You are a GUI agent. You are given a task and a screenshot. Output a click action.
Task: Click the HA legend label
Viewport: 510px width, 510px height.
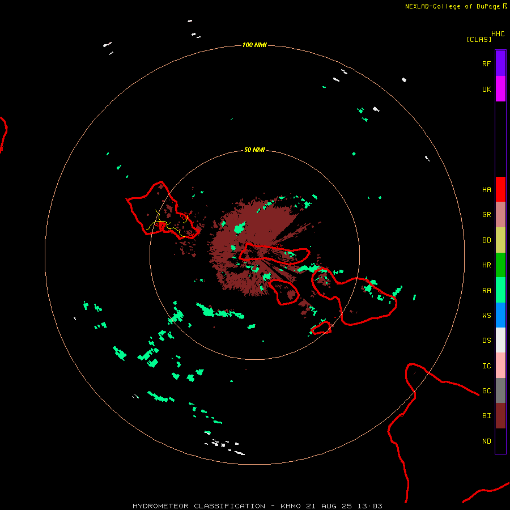(x=486, y=190)
